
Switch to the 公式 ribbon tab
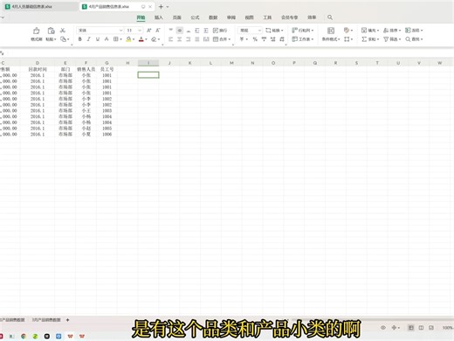(195, 17)
